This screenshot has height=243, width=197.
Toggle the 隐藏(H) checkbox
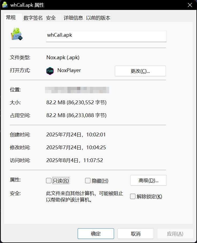(x=88, y=181)
